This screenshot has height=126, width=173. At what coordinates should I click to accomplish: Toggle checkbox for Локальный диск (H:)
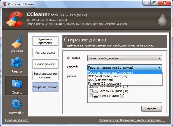91,91
